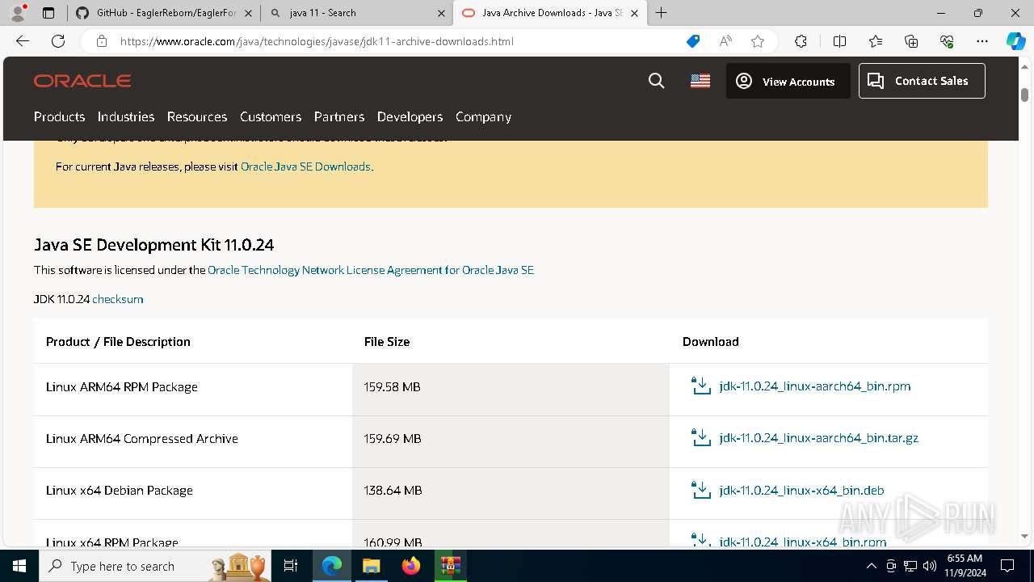
Task: Click the Oracle logo
Action: [82, 81]
